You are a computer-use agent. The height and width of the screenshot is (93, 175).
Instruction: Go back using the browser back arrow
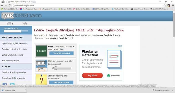(2, 5)
